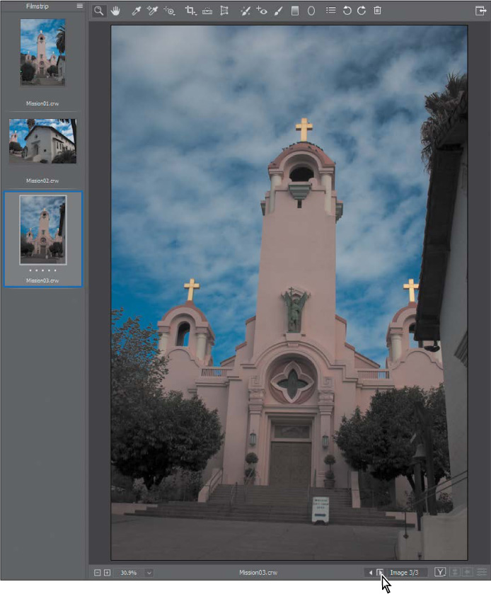The image size is (491, 594).
Task: Select the Mission03.crw thumbnail
Action: [43, 230]
